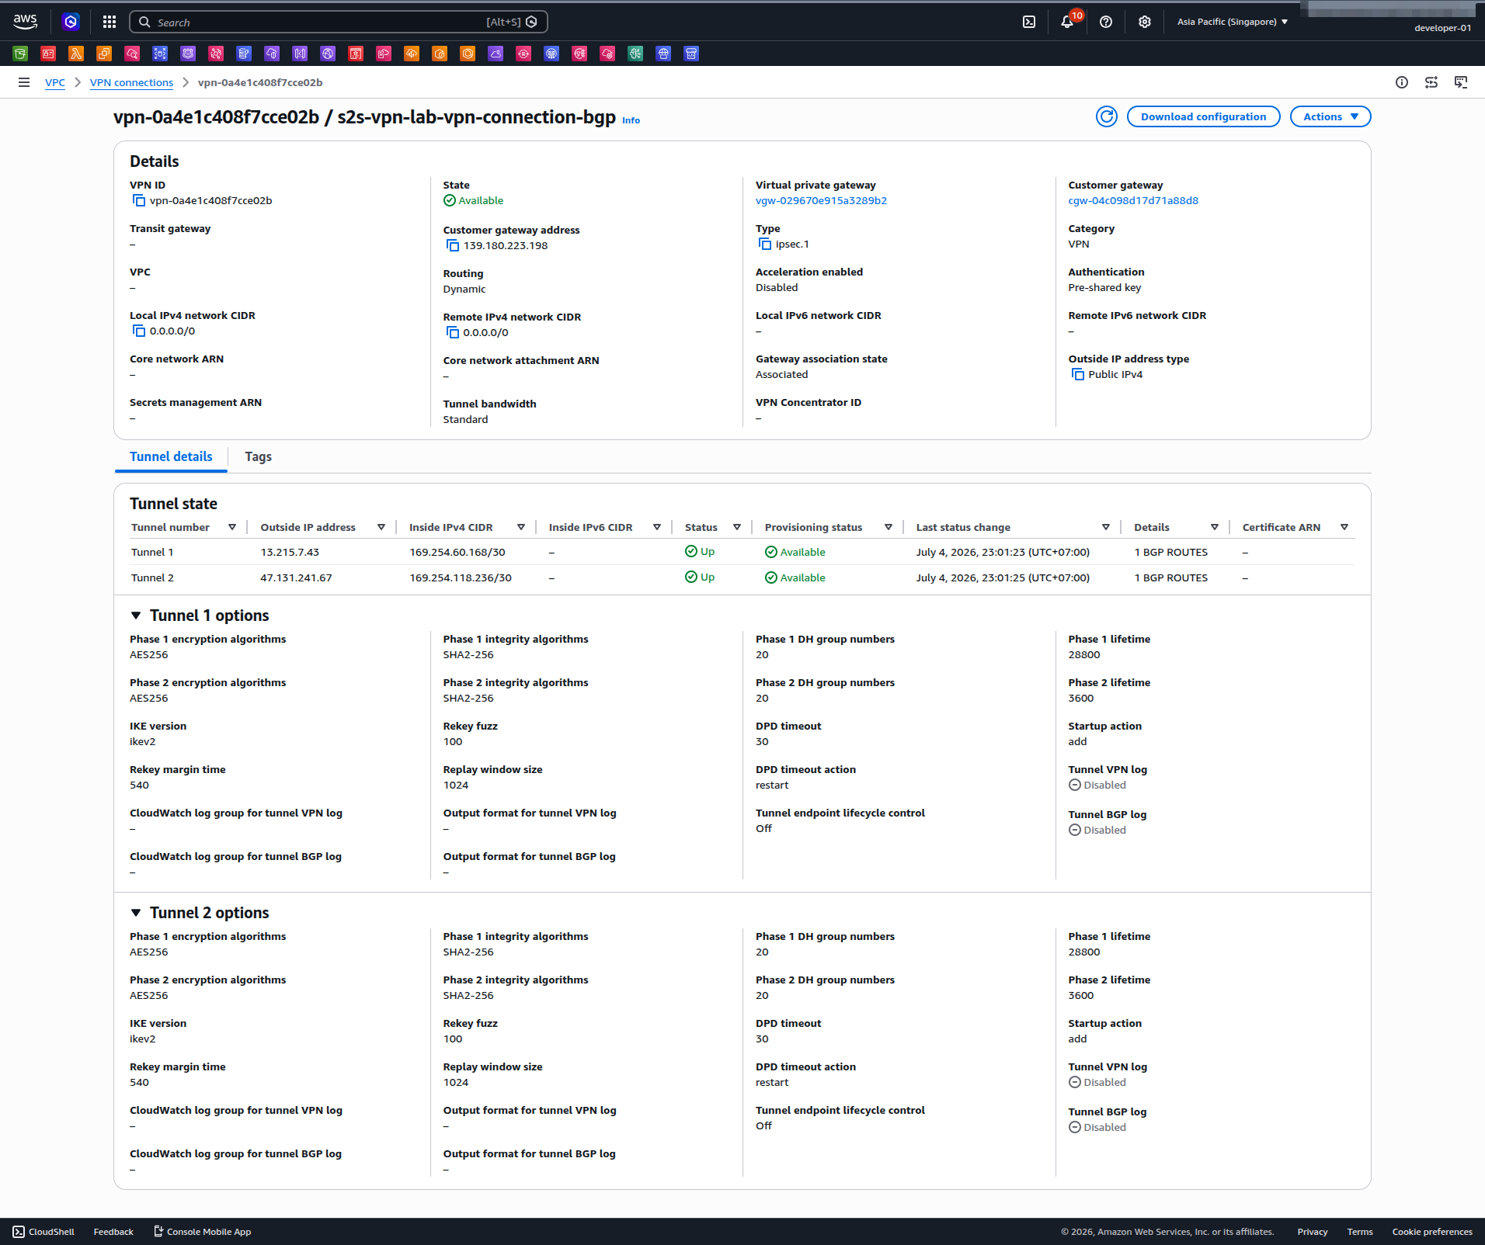Click Tunnel 1 '1 BGP ROUTES' details

1170,552
